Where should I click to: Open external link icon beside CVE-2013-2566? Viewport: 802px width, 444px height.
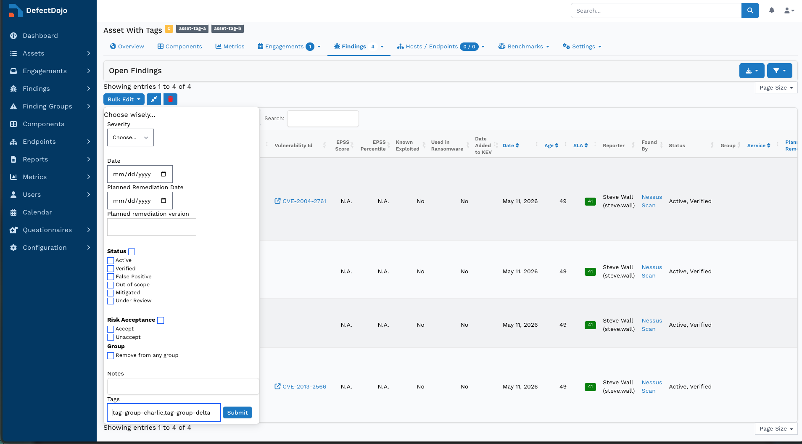[277, 386]
